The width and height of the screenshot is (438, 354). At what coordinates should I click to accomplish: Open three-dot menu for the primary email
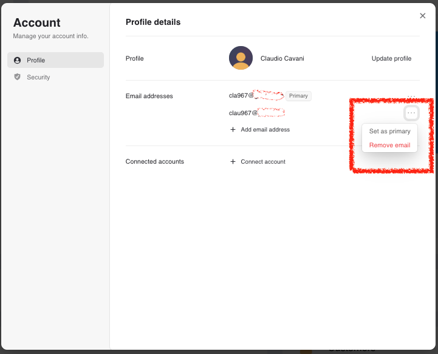coord(411,96)
